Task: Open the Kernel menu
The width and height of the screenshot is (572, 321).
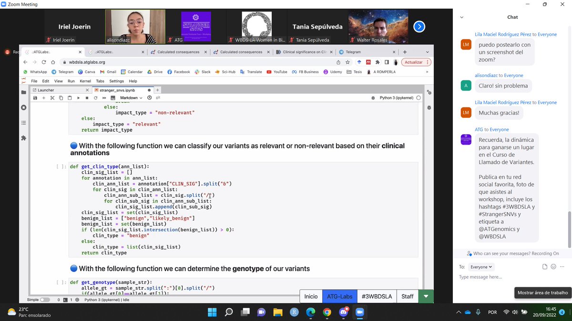Action: coord(86,81)
